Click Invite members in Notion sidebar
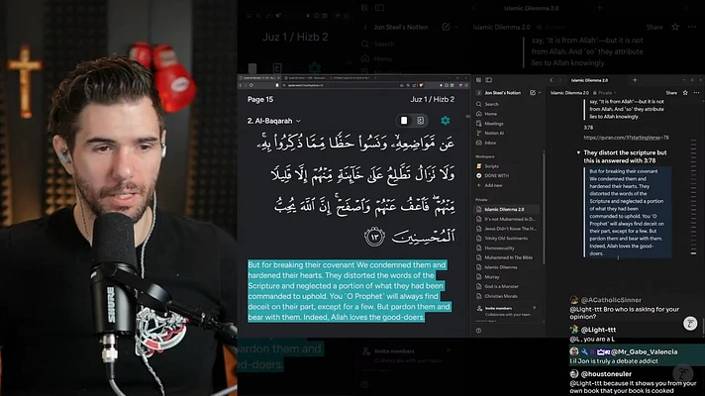The image size is (705, 396). click(x=498, y=308)
